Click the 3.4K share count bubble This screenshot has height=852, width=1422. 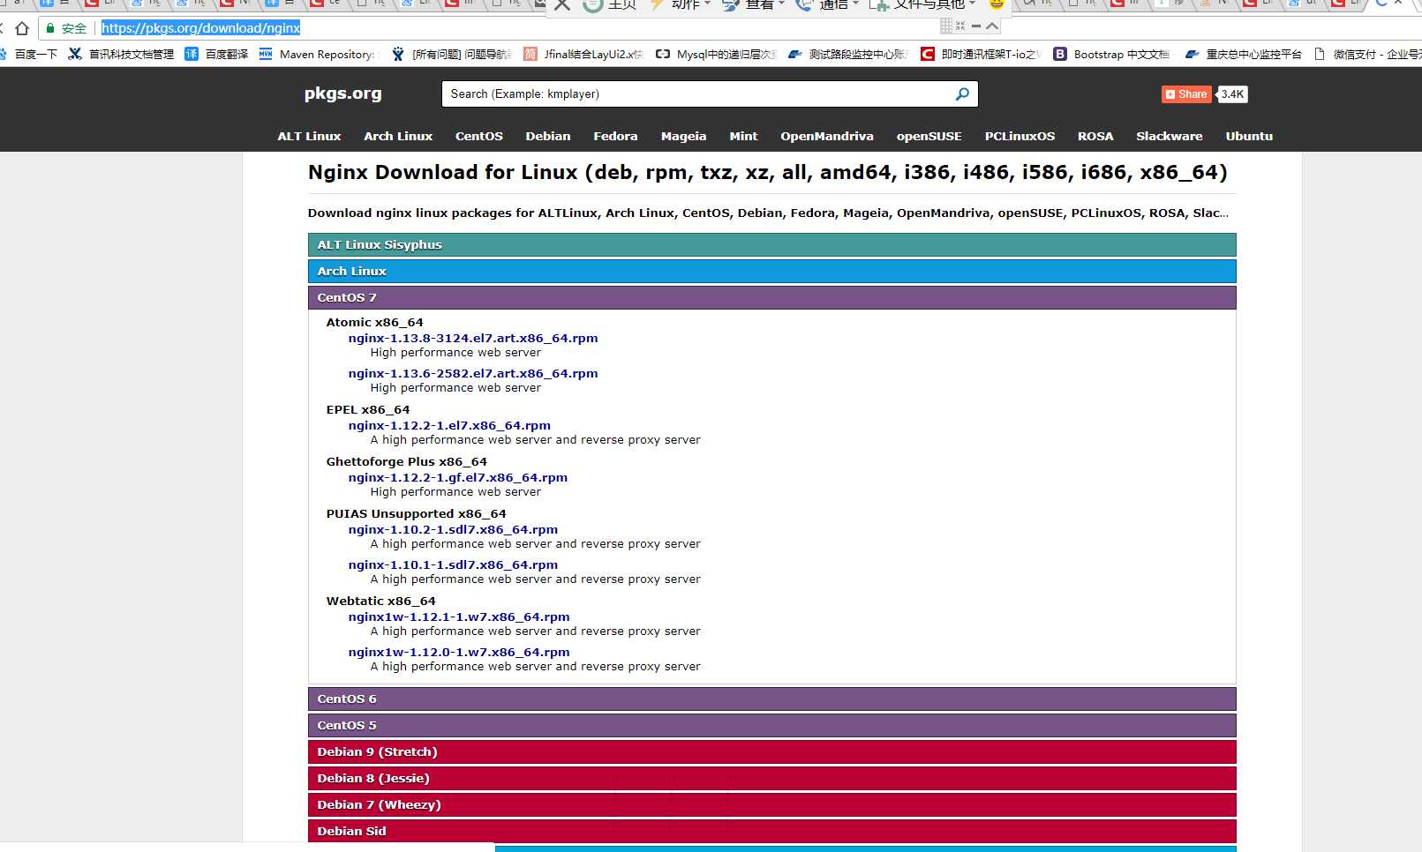pos(1232,94)
